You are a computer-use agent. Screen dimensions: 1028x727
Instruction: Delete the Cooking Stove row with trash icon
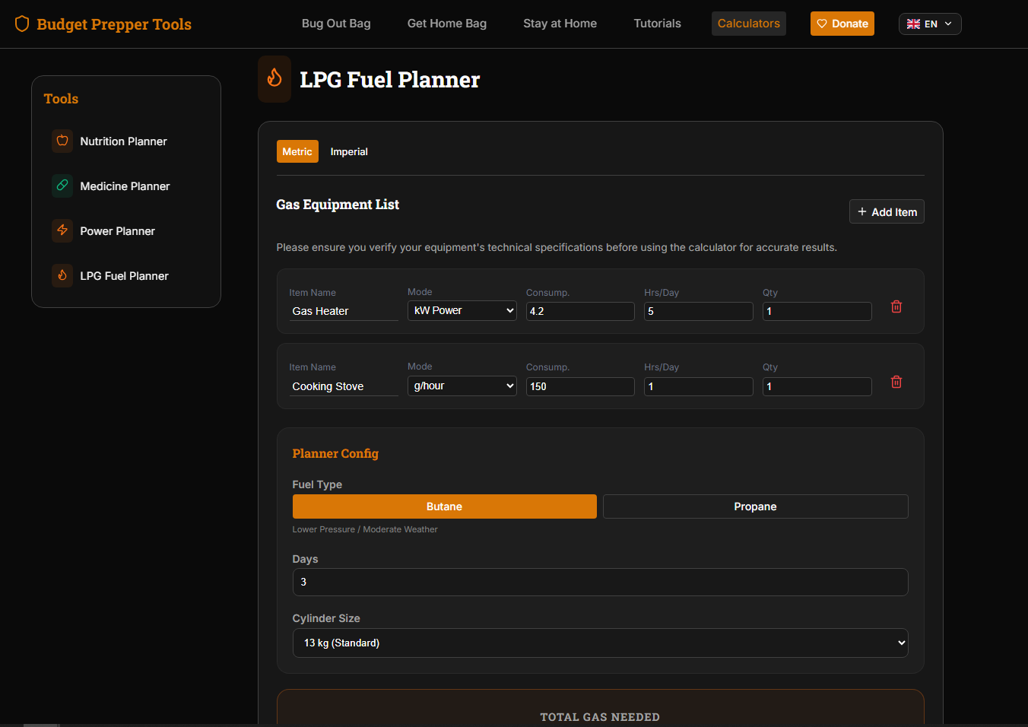click(x=896, y=382)
